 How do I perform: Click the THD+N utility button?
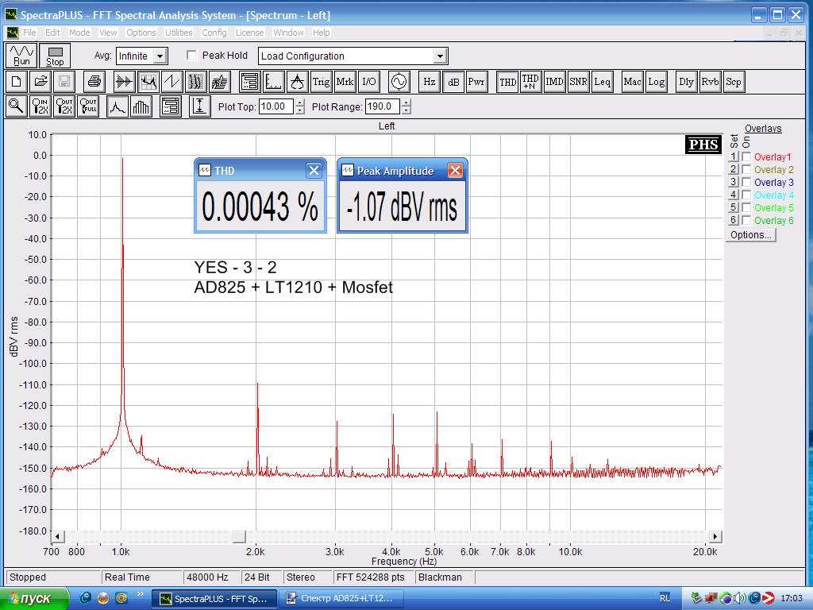(530, 81)
